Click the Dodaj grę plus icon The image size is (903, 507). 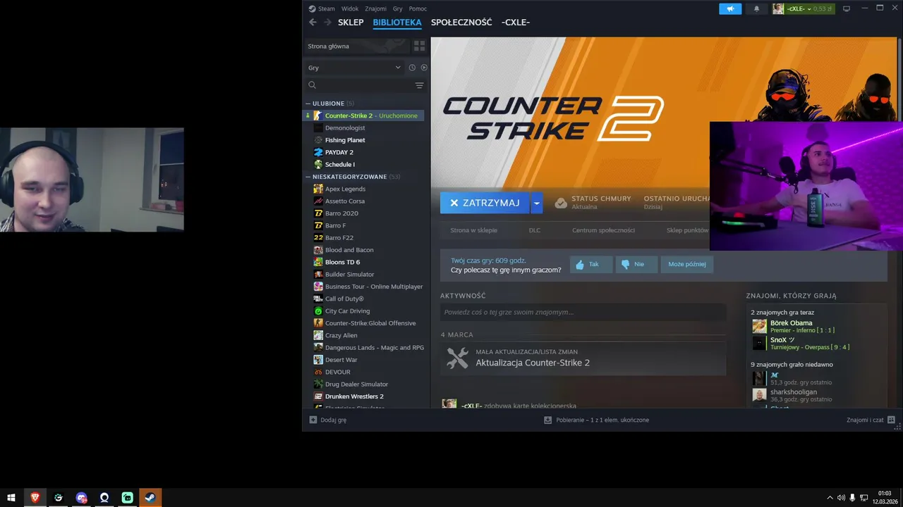tap(313, 420)
